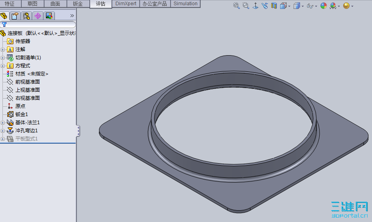The image size is (372, 222).
Task: Open the DimXpert ribbon tab
Action: tap(126, 4)
